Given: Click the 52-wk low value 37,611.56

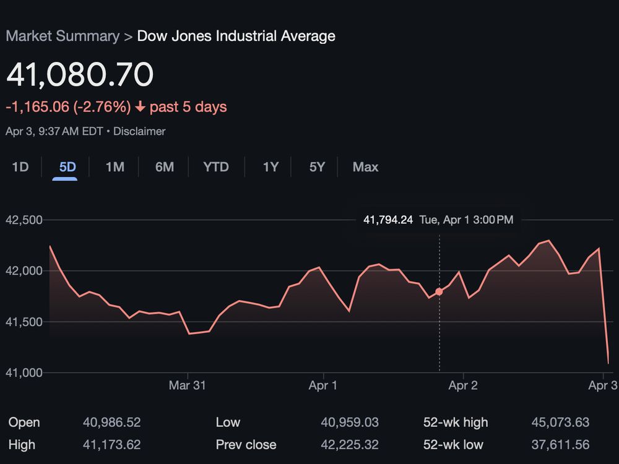Looking at the screenshot, I should click(560, 445).
